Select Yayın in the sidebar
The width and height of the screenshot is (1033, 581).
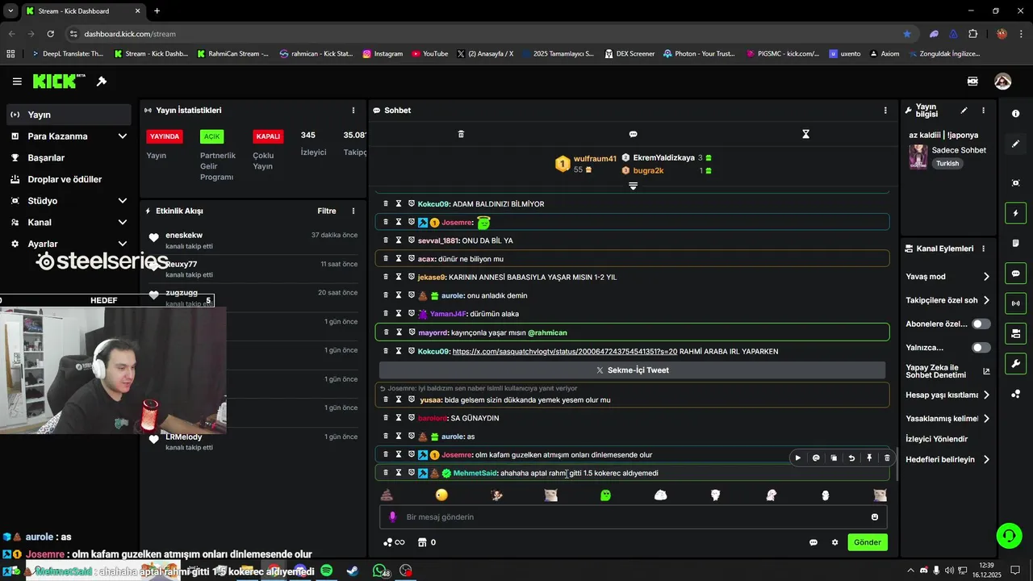coord(69,115)
